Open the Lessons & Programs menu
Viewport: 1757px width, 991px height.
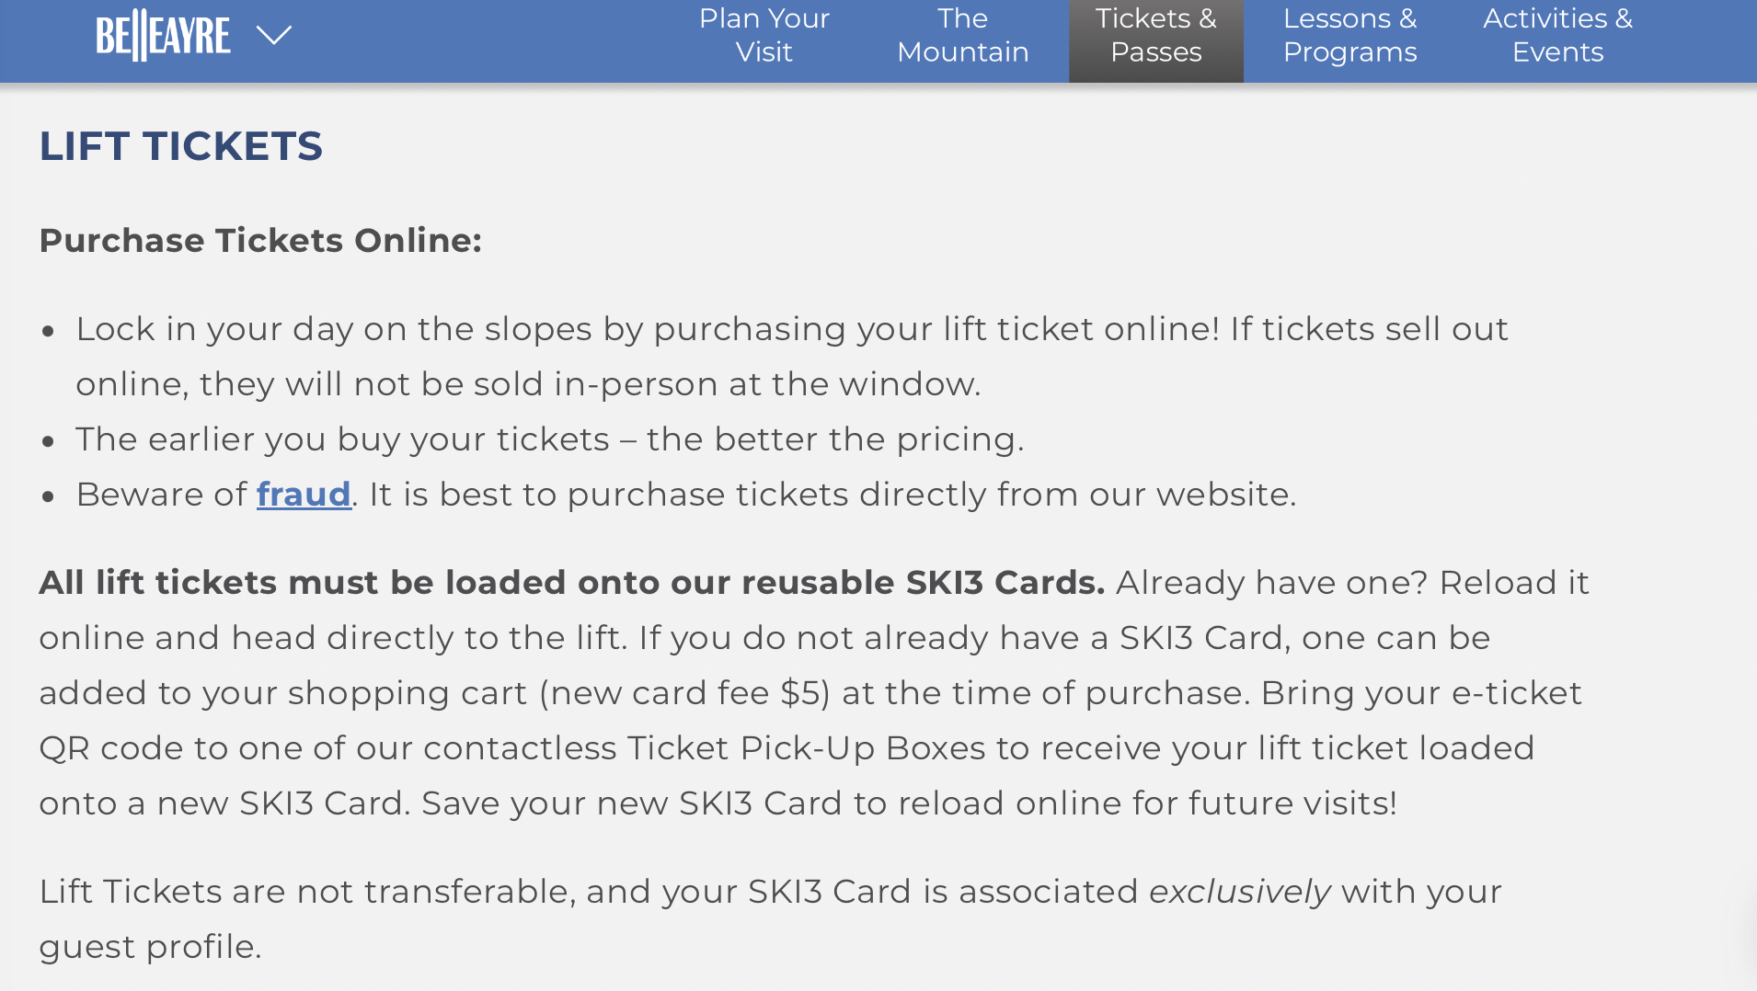[x=1349, y=35]
